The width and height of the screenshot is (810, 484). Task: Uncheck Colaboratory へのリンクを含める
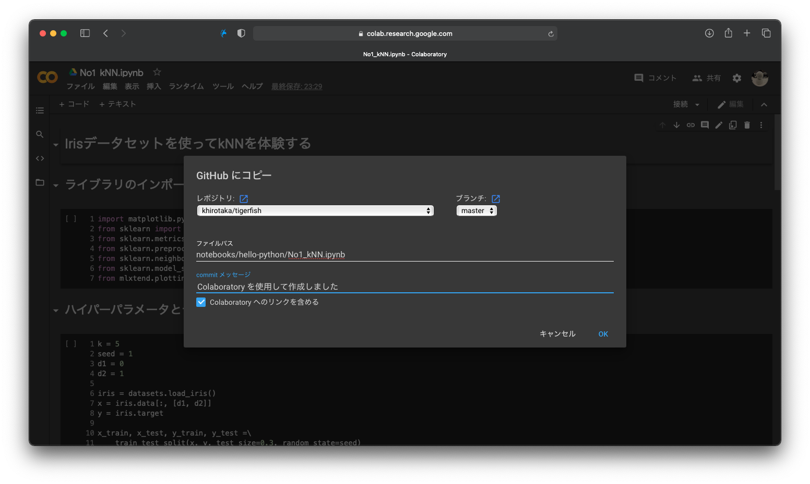click(x=201, y=302)
